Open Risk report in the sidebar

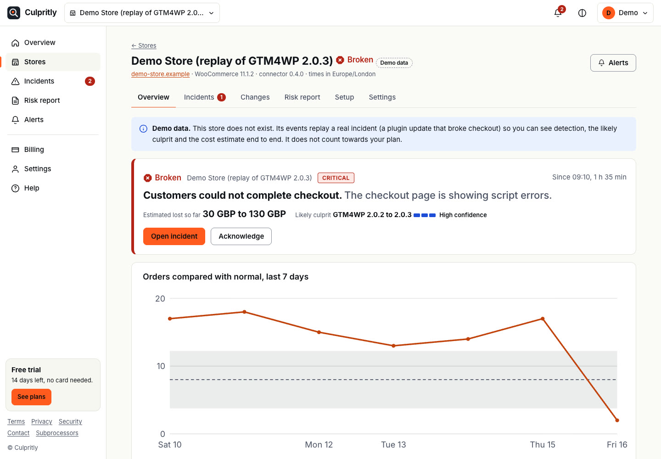pos(53,101)
